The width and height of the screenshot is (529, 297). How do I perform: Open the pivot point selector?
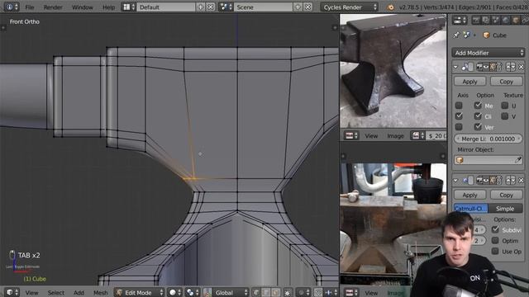193,292
